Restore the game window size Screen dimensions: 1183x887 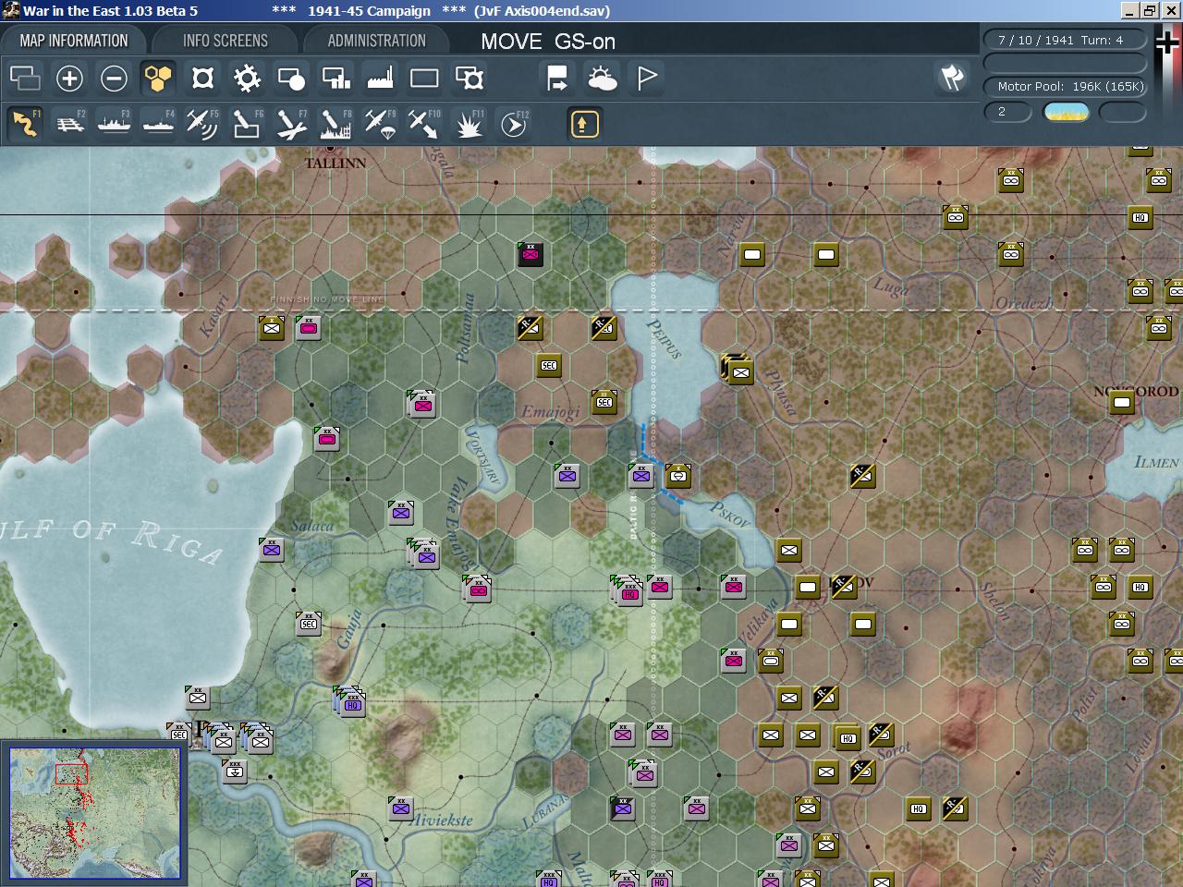pos(1149,10)
